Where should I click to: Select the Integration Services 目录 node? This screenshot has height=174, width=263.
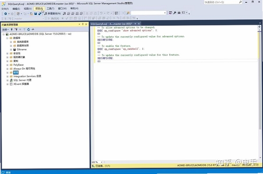pos(27,77)
